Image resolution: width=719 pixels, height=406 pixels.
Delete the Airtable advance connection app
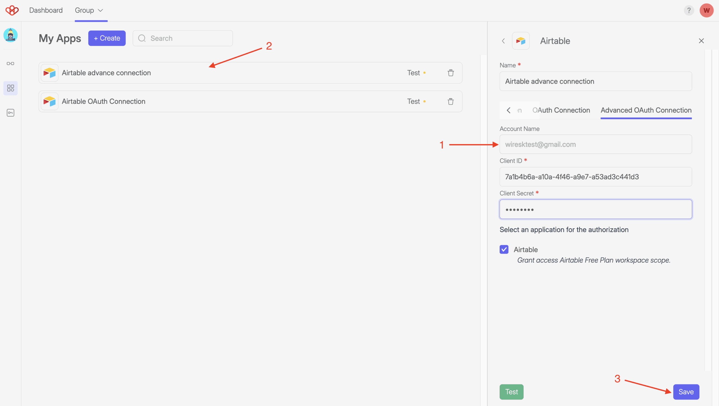coord(451,73)
